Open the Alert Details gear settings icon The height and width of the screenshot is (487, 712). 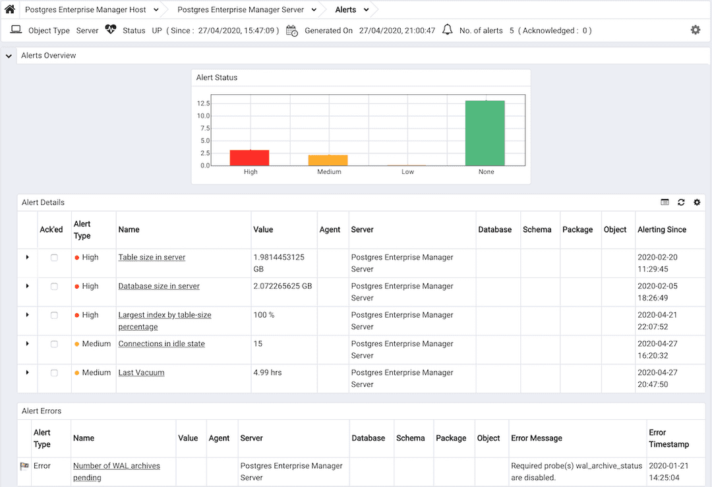click(697, 202)
